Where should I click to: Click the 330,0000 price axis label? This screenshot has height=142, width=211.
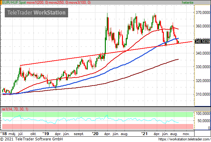click(203, 67)
